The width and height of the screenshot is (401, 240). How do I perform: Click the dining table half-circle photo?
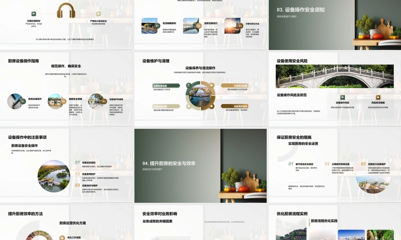coord(373,184)
